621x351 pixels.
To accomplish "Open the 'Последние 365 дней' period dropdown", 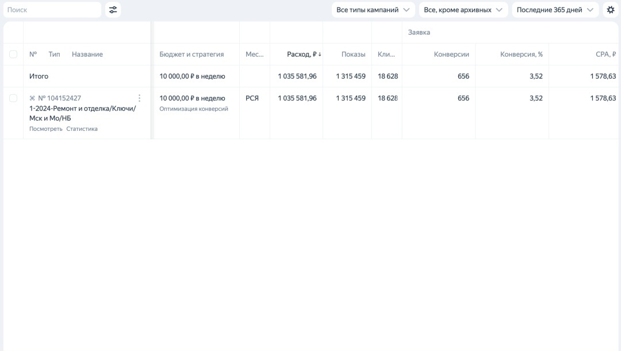I will tap(555, 10).
